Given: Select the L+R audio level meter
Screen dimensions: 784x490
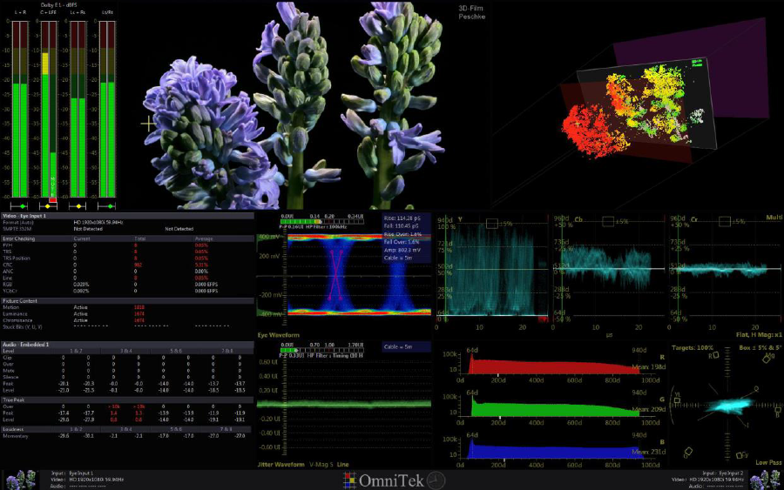Looking at the screenshot, I should point(20,110).
